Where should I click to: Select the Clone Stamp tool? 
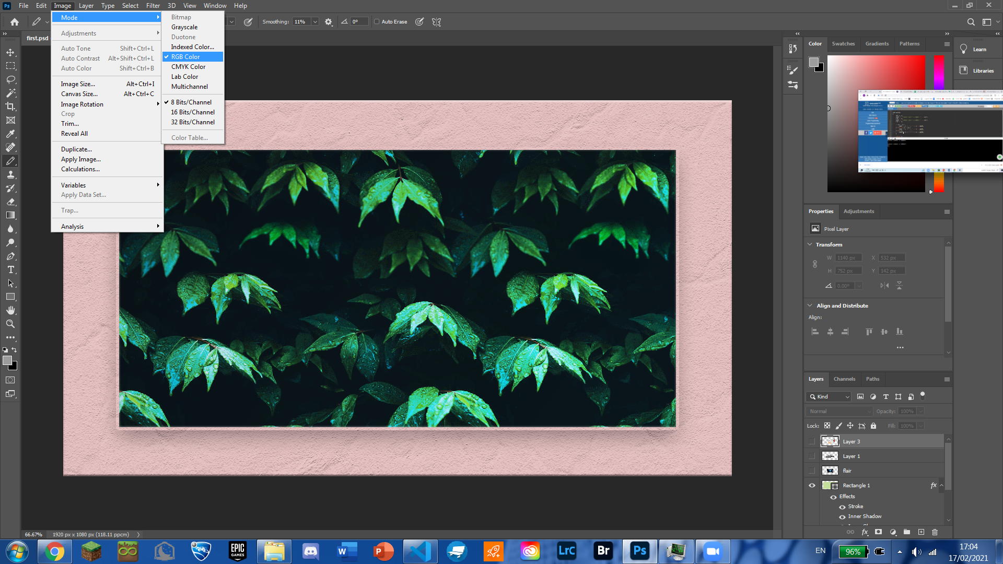click(x=9, y=174)
